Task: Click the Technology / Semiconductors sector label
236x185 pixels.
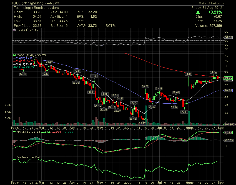Action: (x=36, y=8)
